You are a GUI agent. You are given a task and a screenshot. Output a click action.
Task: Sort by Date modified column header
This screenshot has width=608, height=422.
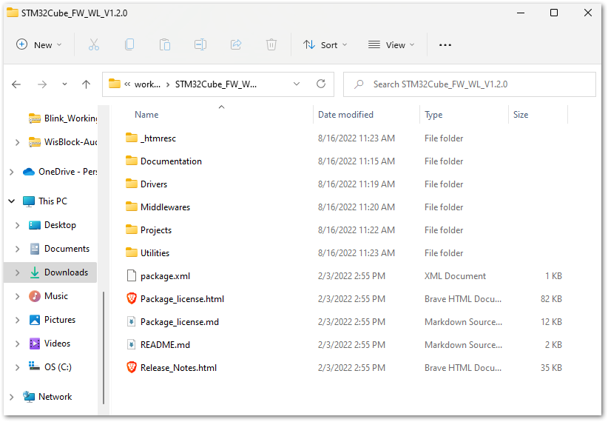(x=345, y=115)
